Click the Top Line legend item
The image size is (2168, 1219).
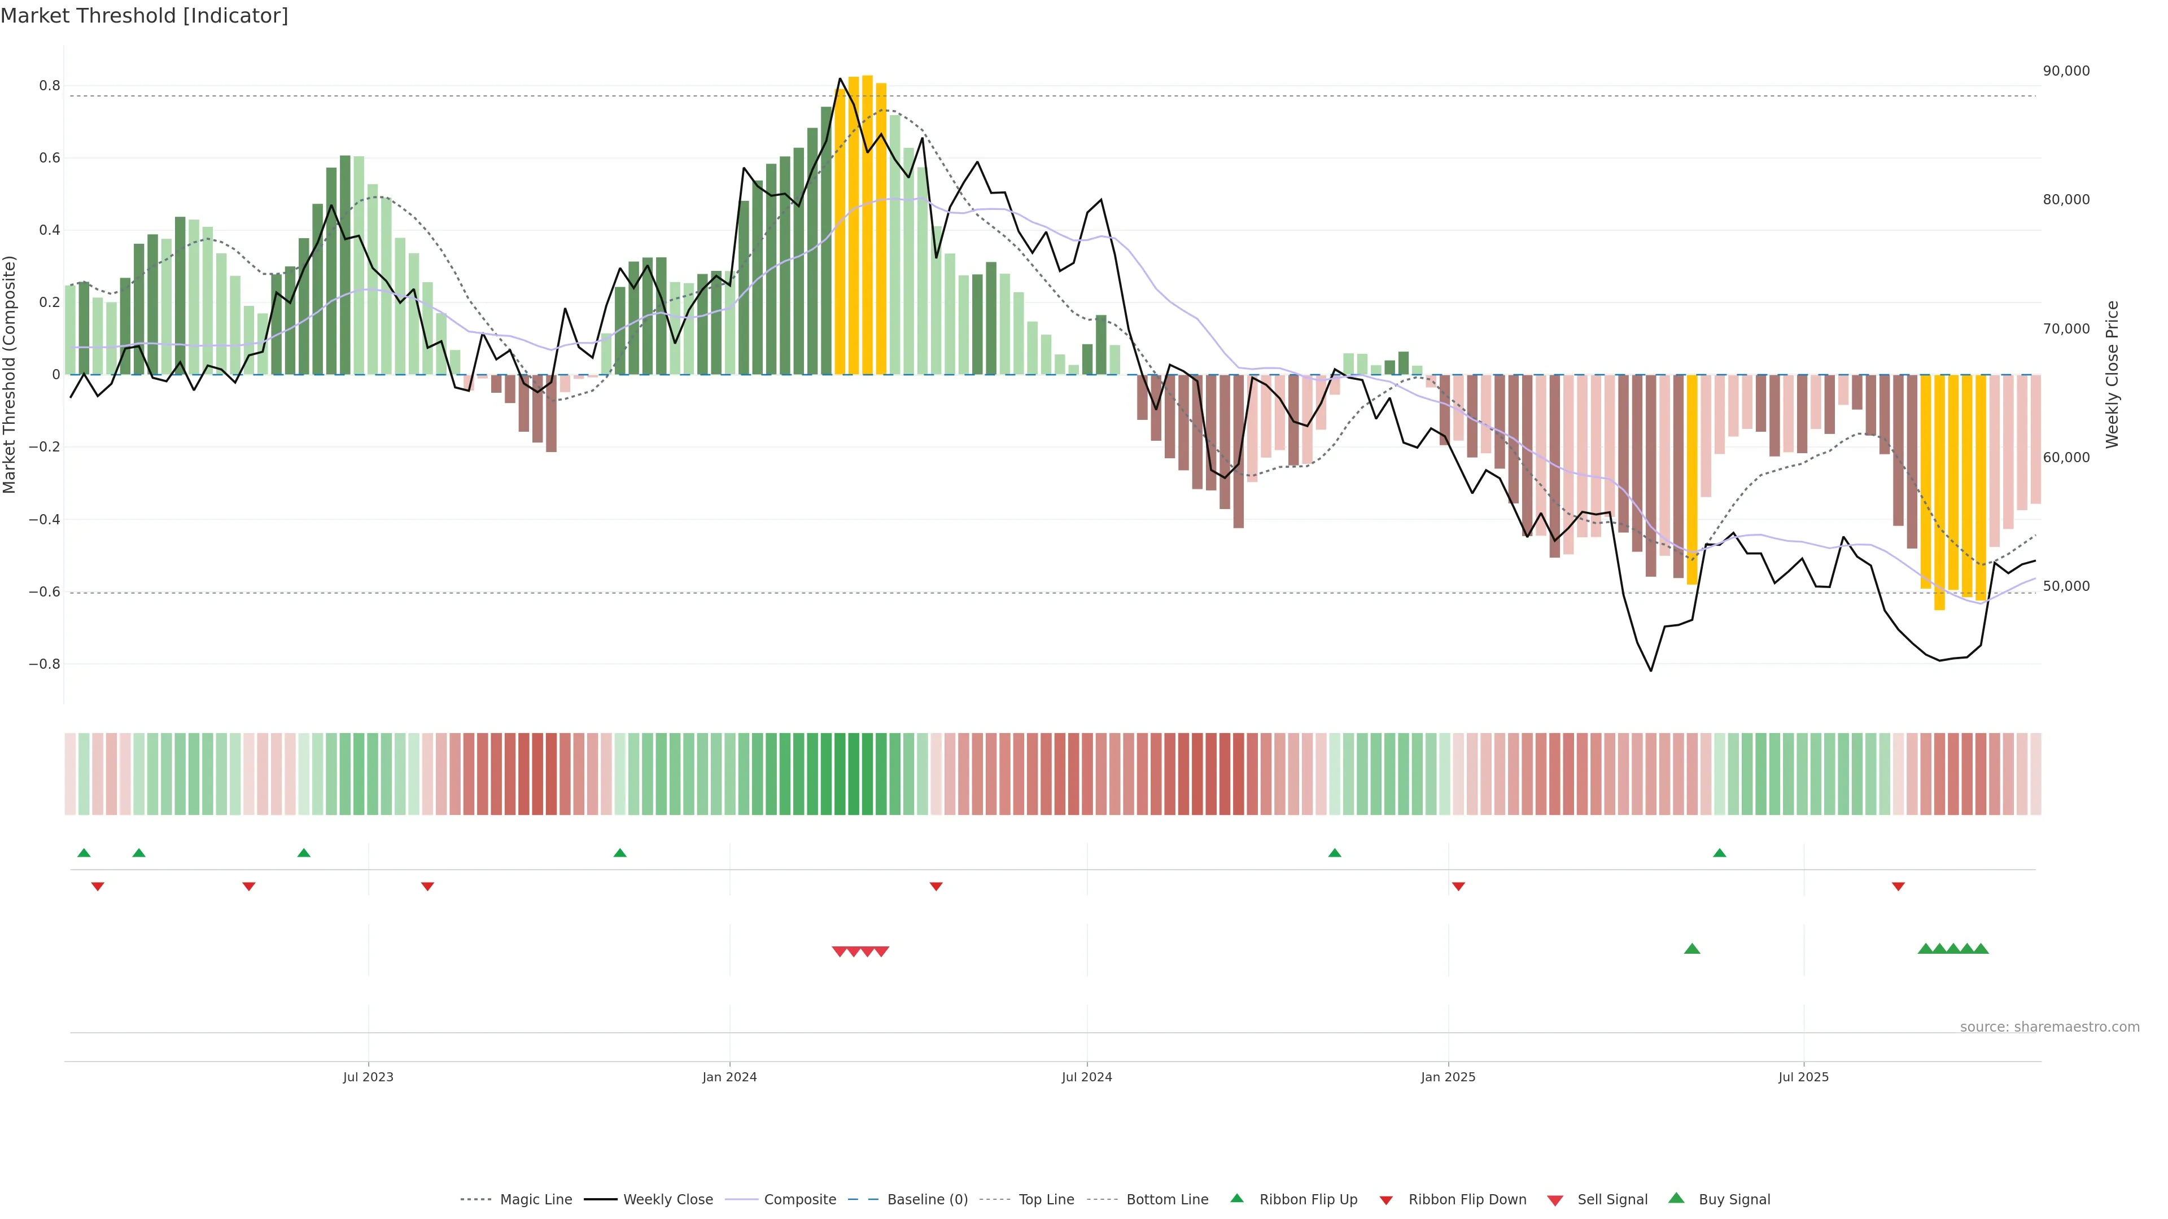tap(1046, 1199)
